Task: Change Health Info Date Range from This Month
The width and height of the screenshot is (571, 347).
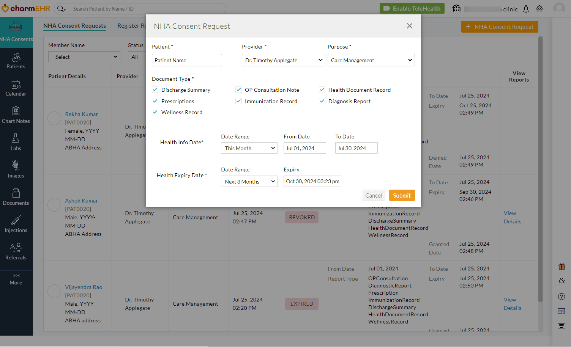Action: pyautogui.click(x=249, y=148)
